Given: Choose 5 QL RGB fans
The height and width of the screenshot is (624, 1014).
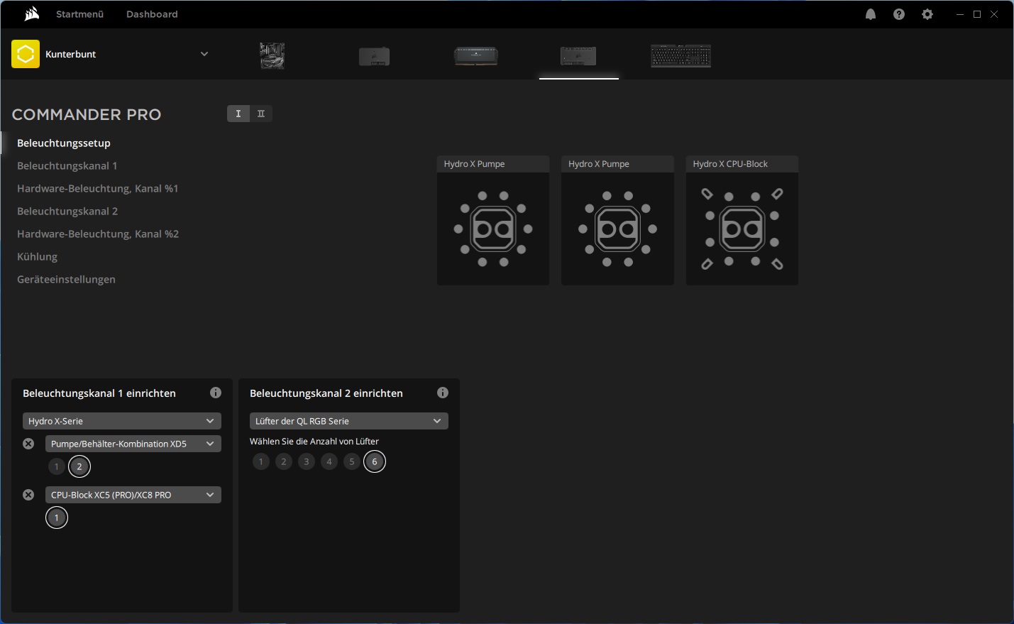Looking at the screenshot, I should pyautogui.click(x=352, y=461).
